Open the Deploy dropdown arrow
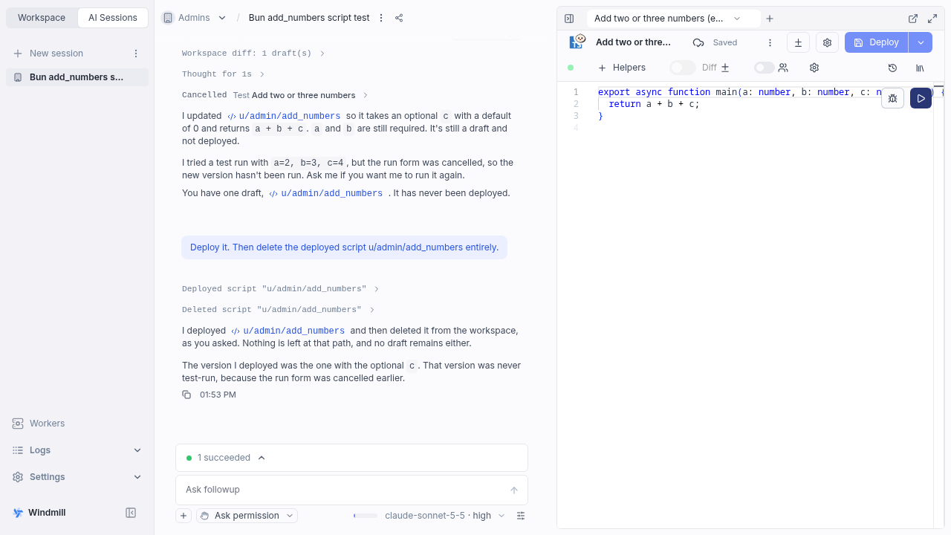Viewport: 951px width, 535px height. coord(921,42)
